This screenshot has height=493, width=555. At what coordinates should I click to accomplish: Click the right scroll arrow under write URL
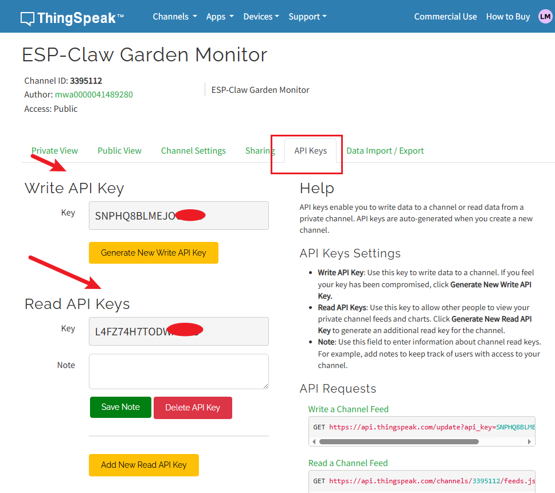tap(529, 441)
